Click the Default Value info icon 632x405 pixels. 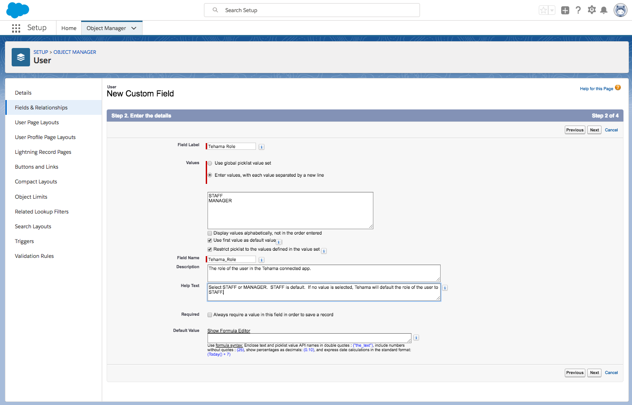click(416, 338)
